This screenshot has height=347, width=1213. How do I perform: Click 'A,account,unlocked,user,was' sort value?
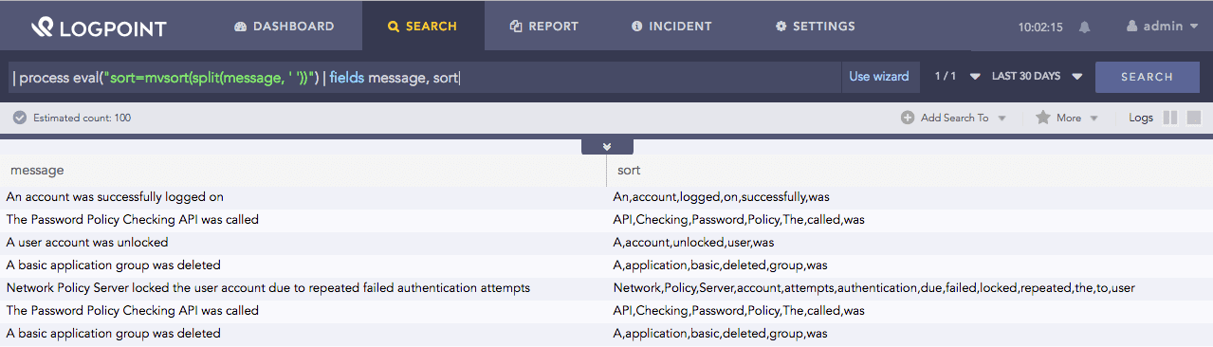[693, 242]
